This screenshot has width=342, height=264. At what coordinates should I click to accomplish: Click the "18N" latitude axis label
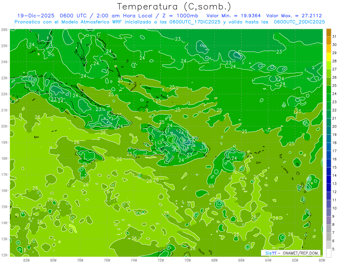pos(4,158)
